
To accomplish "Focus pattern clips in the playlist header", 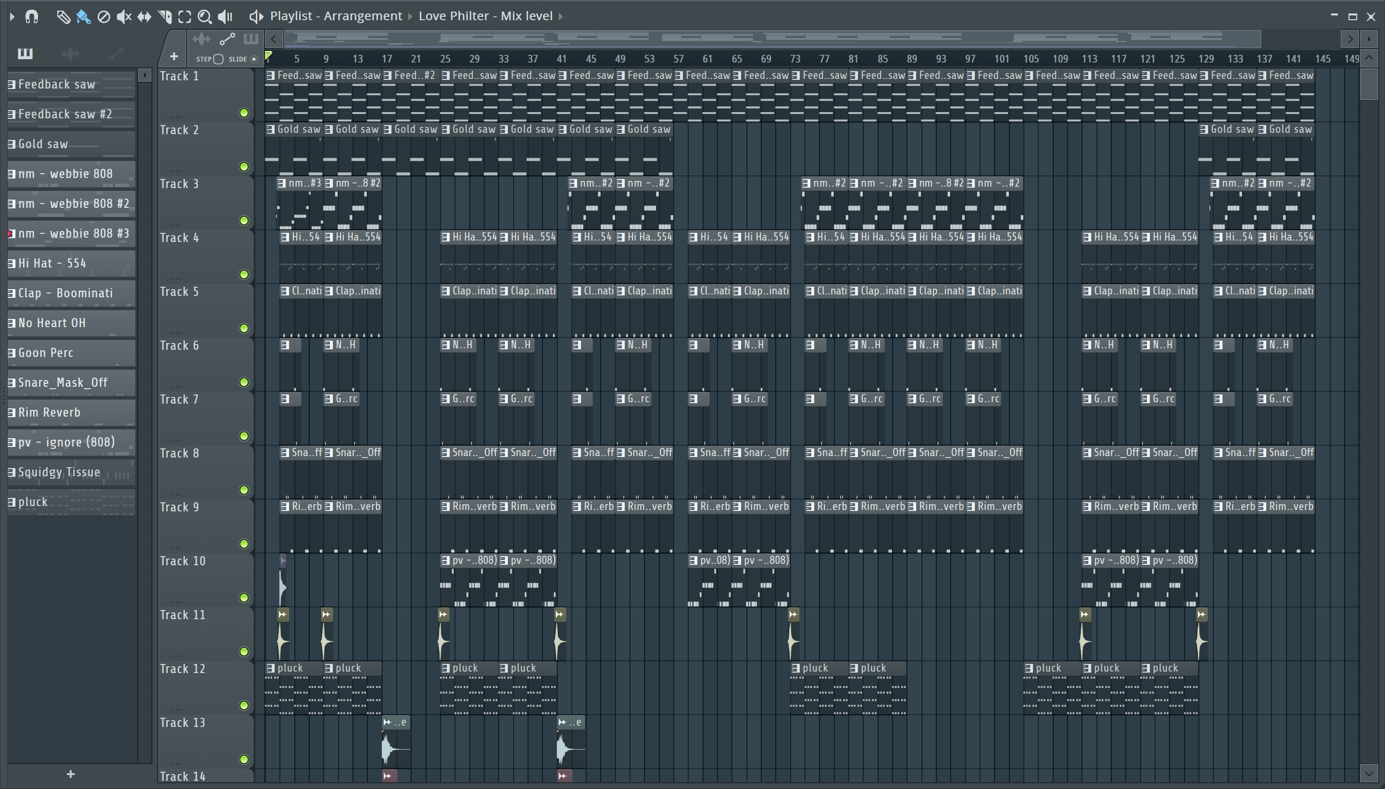I will point(250,39).
